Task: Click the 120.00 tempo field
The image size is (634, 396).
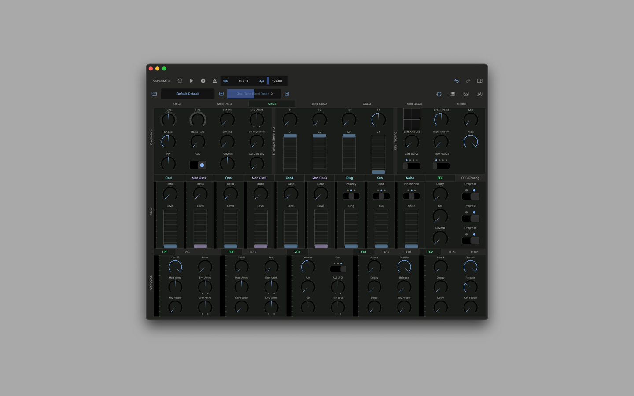Action: 277,81
